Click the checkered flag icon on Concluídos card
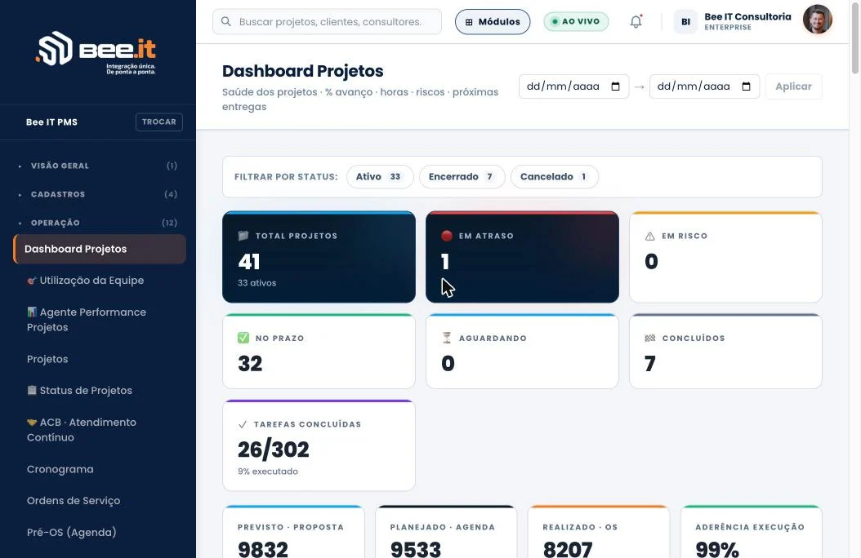The height and width of the screenshot is (558, 861). point(650,339)
